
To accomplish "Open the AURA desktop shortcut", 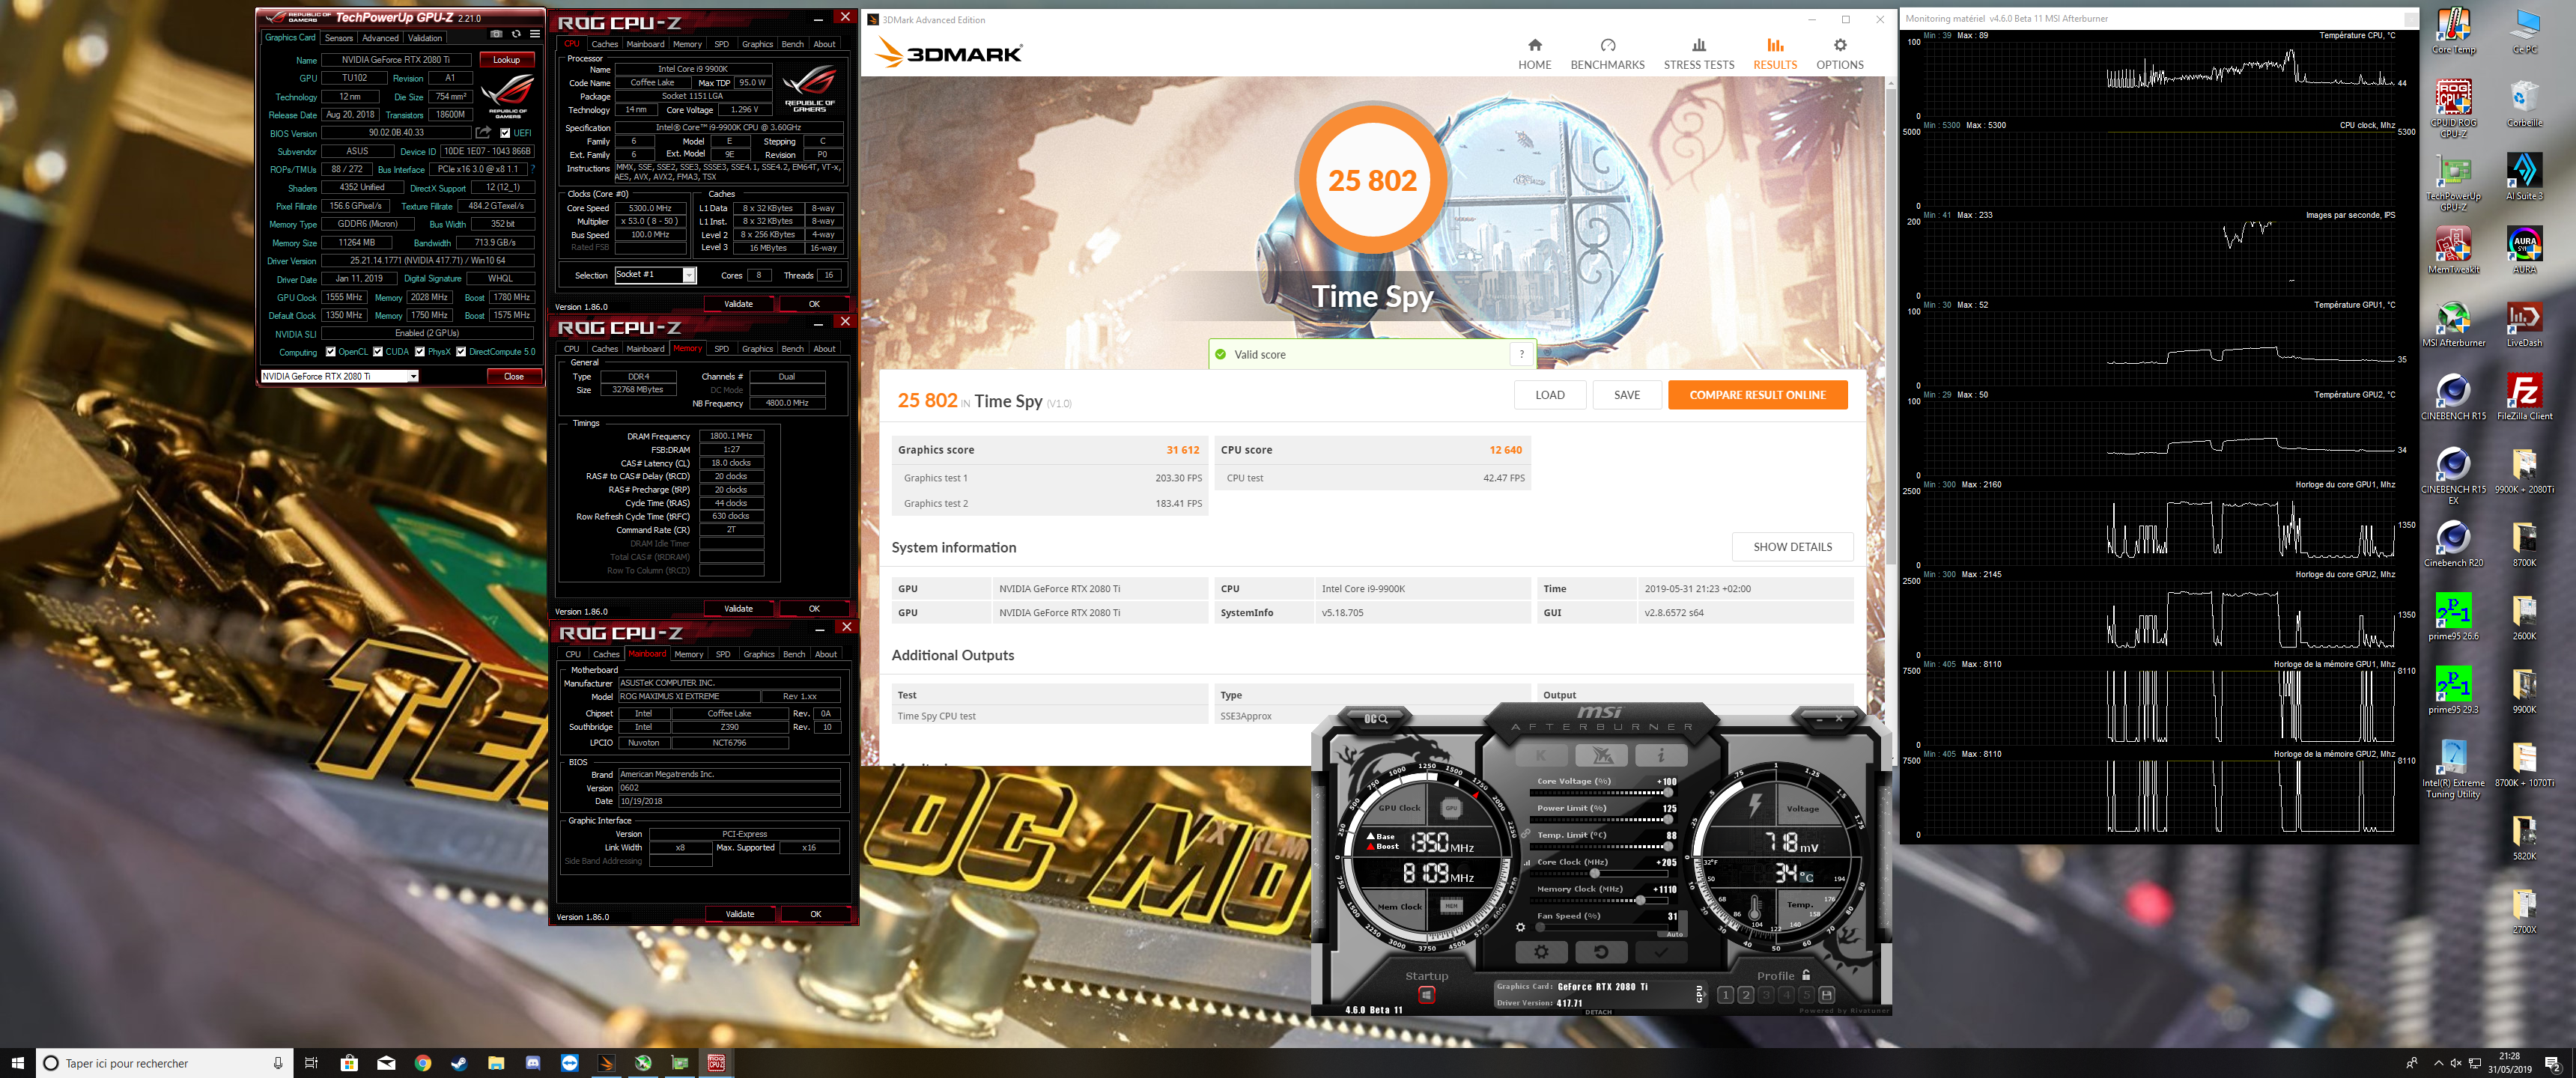I will coord(2524,251).
